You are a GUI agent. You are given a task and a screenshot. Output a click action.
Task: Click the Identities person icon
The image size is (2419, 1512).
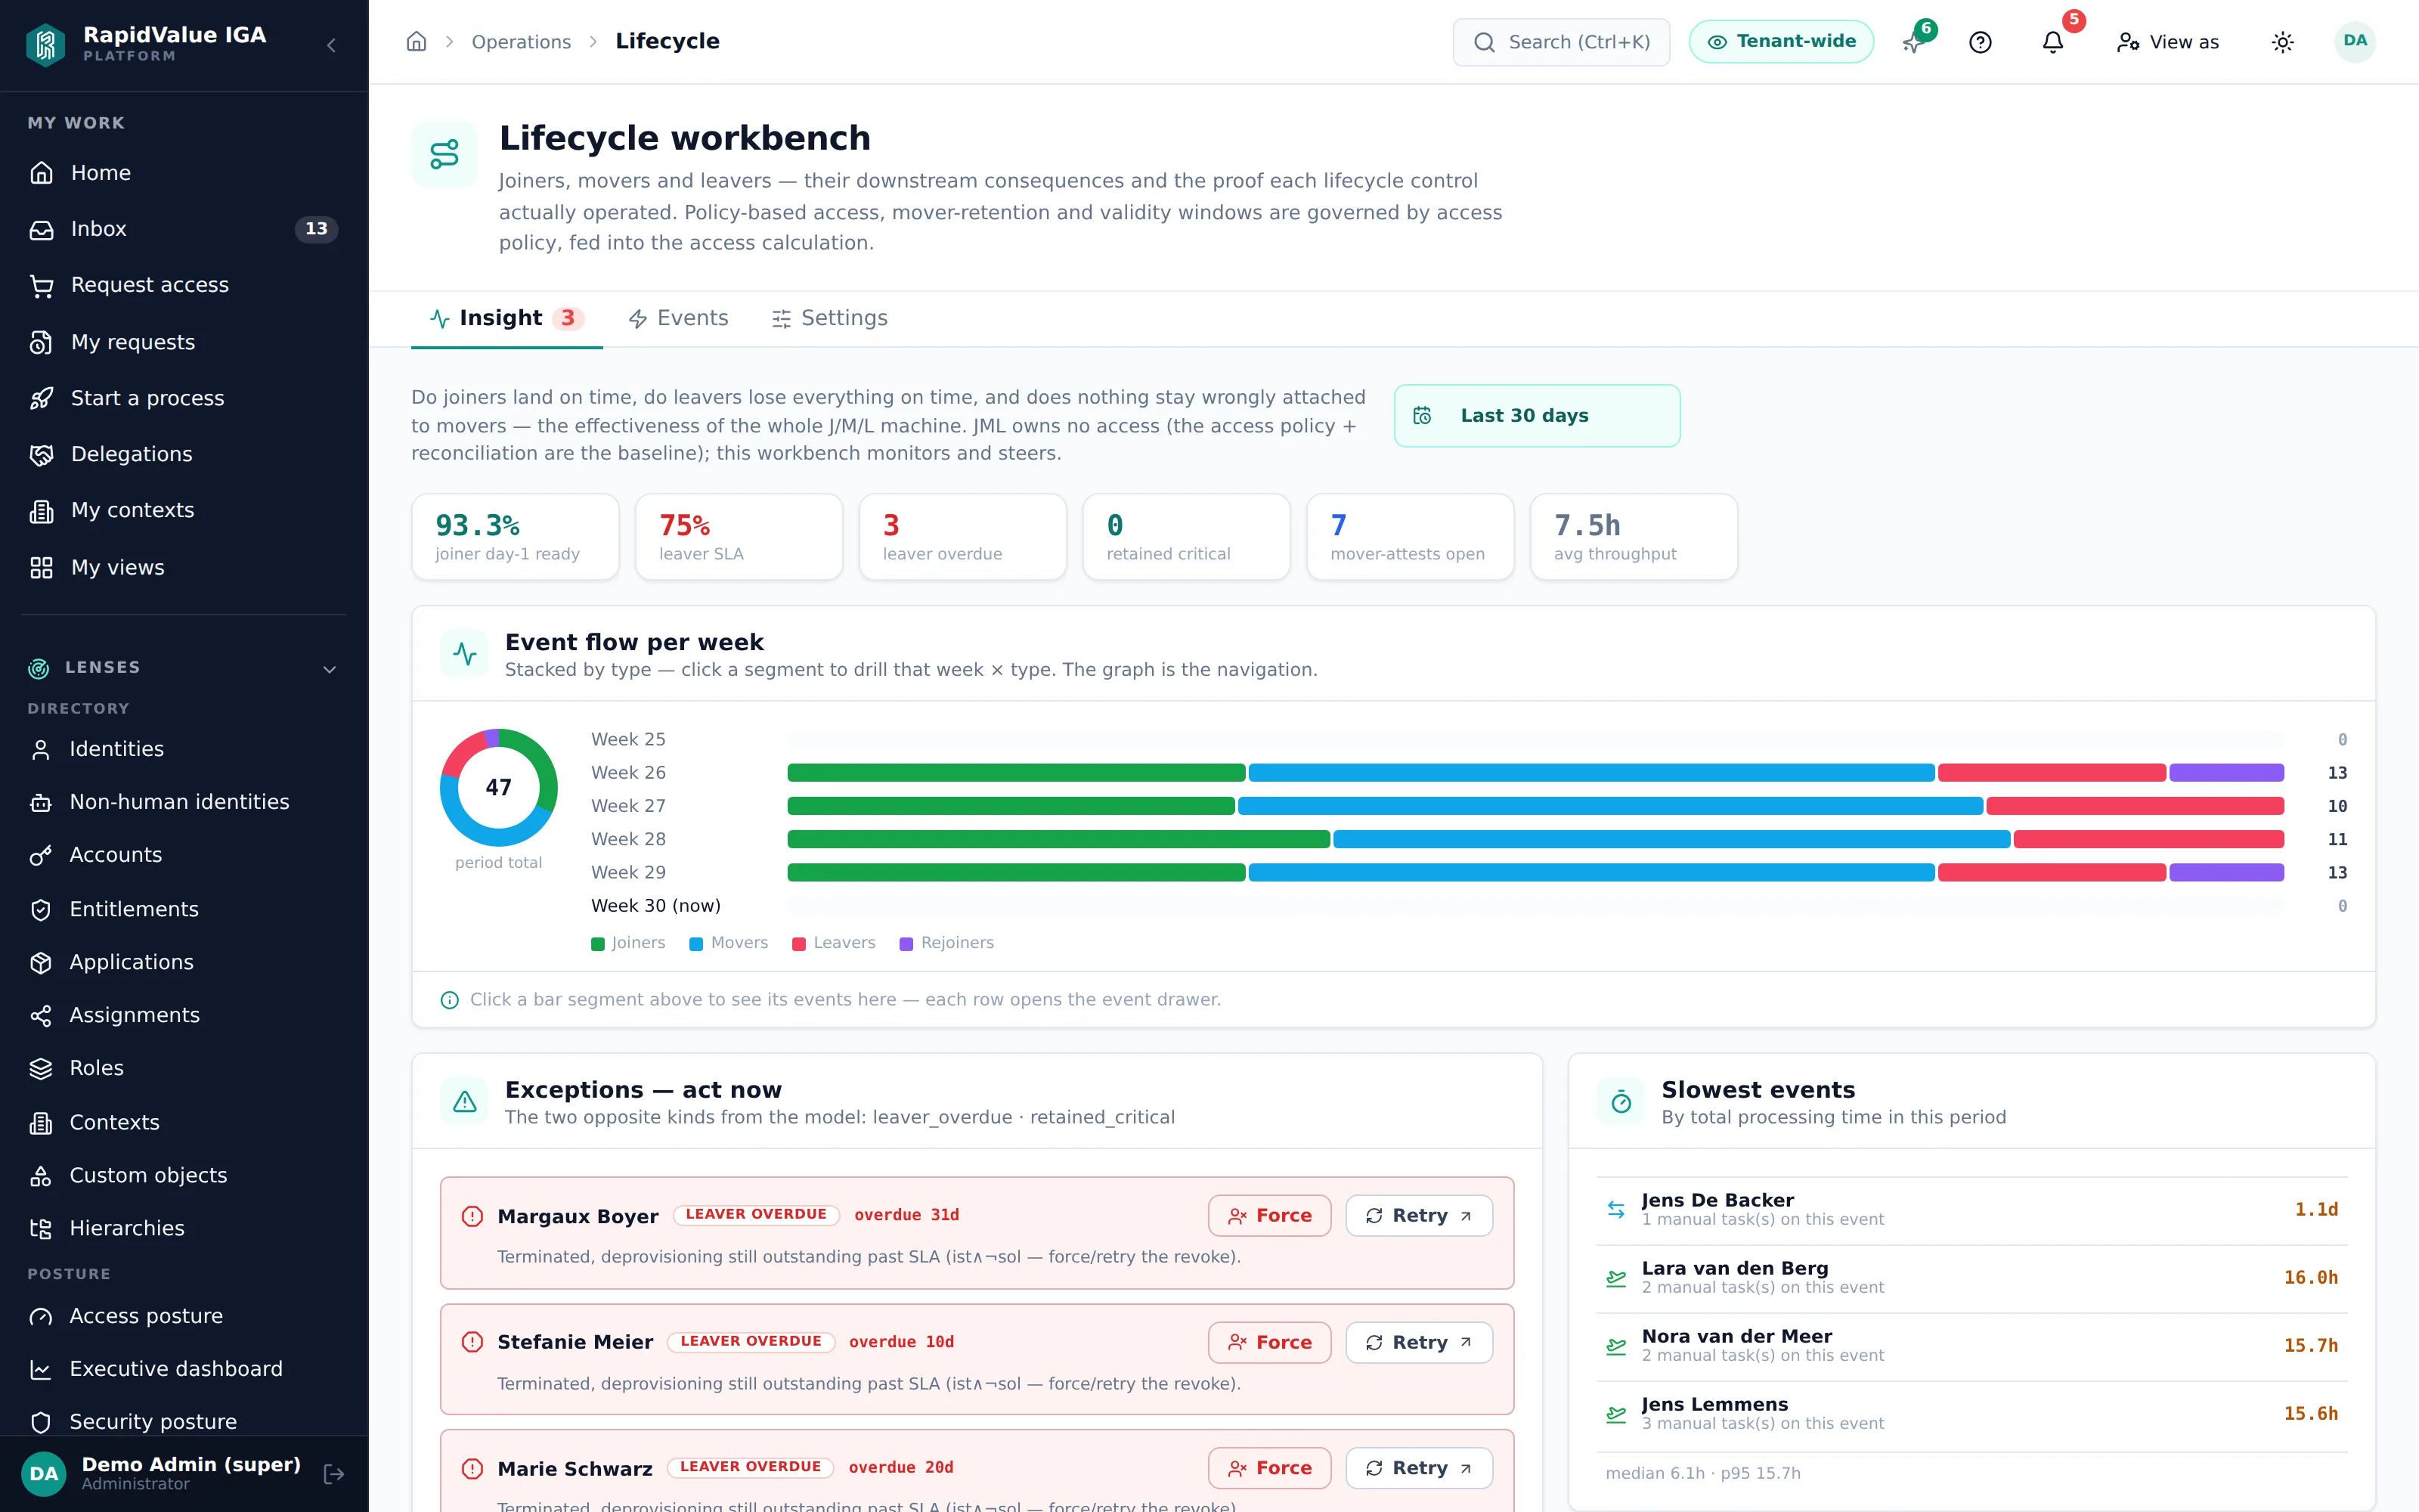point(41,749)
